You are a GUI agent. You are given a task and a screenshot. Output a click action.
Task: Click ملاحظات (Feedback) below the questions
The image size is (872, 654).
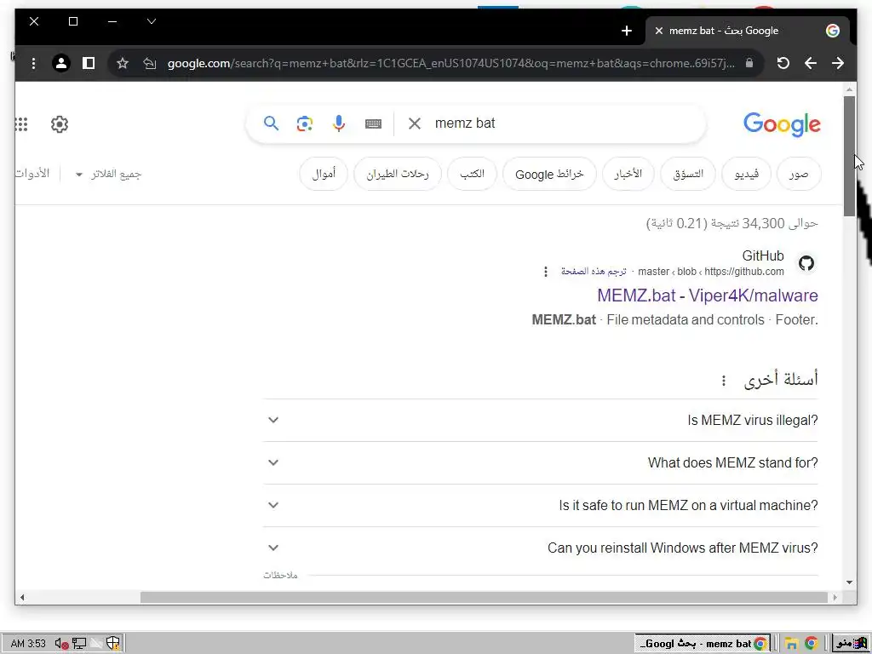[x=280, y=576]
